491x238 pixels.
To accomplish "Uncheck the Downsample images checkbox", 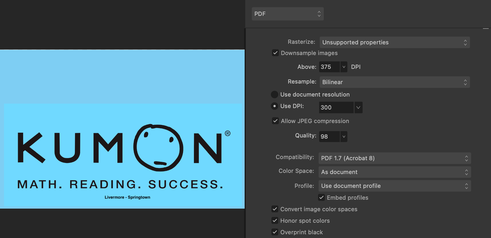I will coord(275,53).
